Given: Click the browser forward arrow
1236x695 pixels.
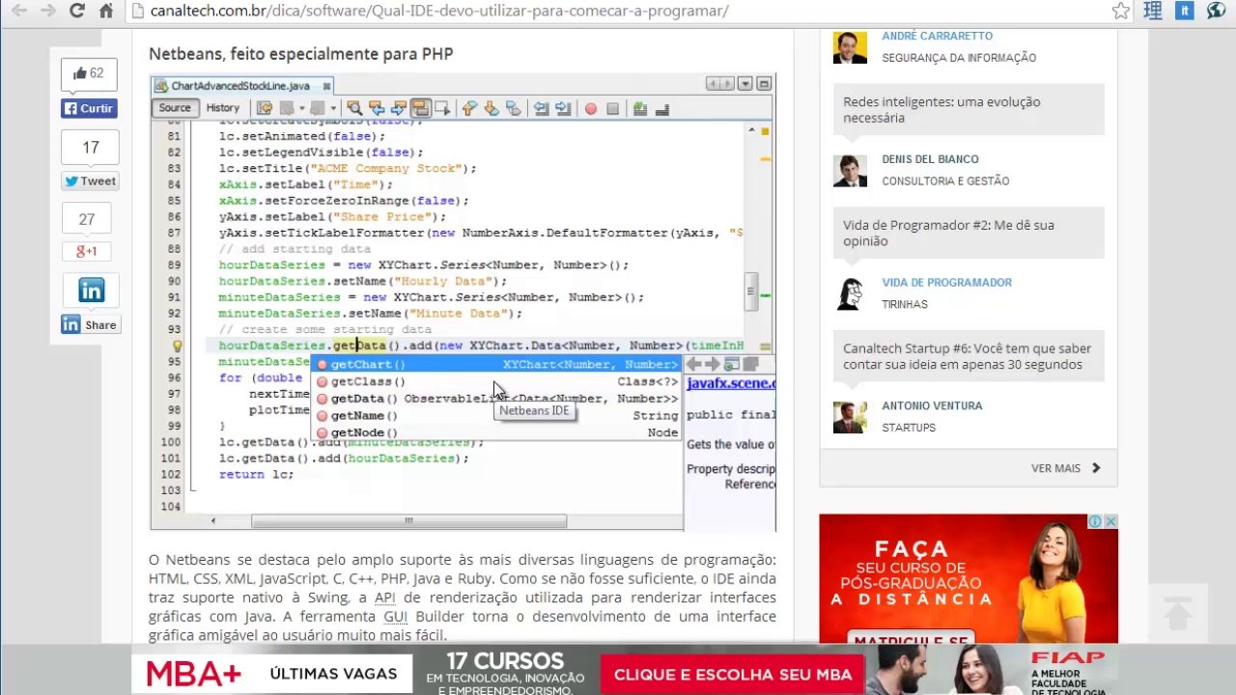Looking at the screenshot, I should (47, 12).
